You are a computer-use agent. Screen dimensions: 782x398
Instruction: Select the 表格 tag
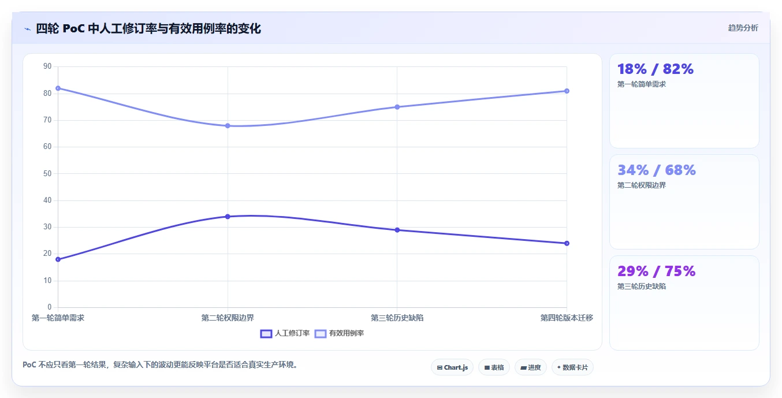click(494, 367)
